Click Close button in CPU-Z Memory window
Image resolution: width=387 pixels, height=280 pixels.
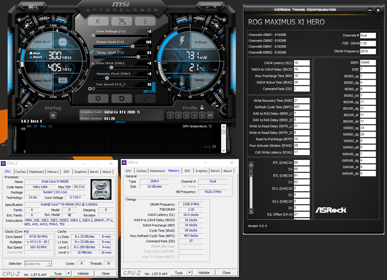226,273
